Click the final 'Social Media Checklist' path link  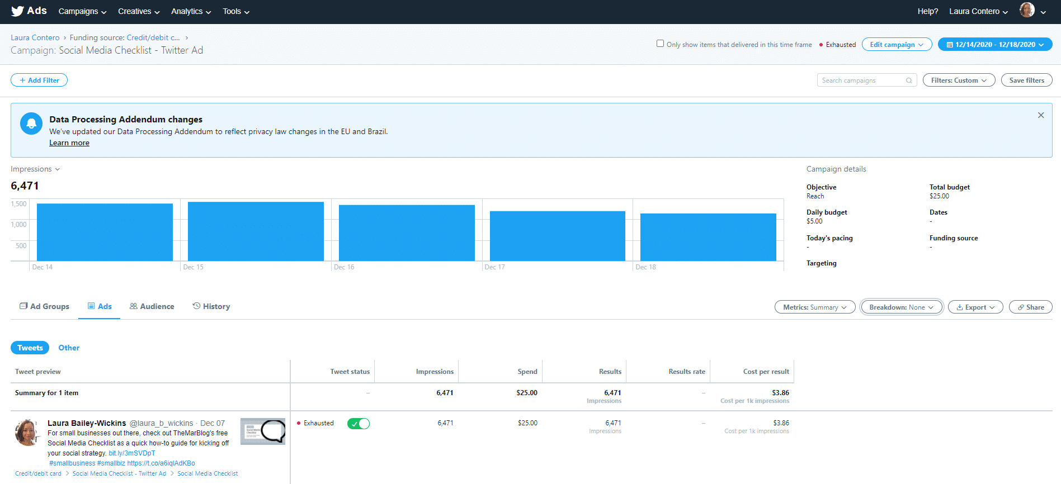point(208,473)
